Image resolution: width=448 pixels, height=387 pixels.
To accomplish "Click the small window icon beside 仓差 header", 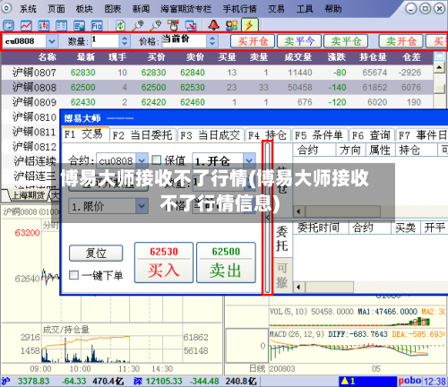I will 439,56.
